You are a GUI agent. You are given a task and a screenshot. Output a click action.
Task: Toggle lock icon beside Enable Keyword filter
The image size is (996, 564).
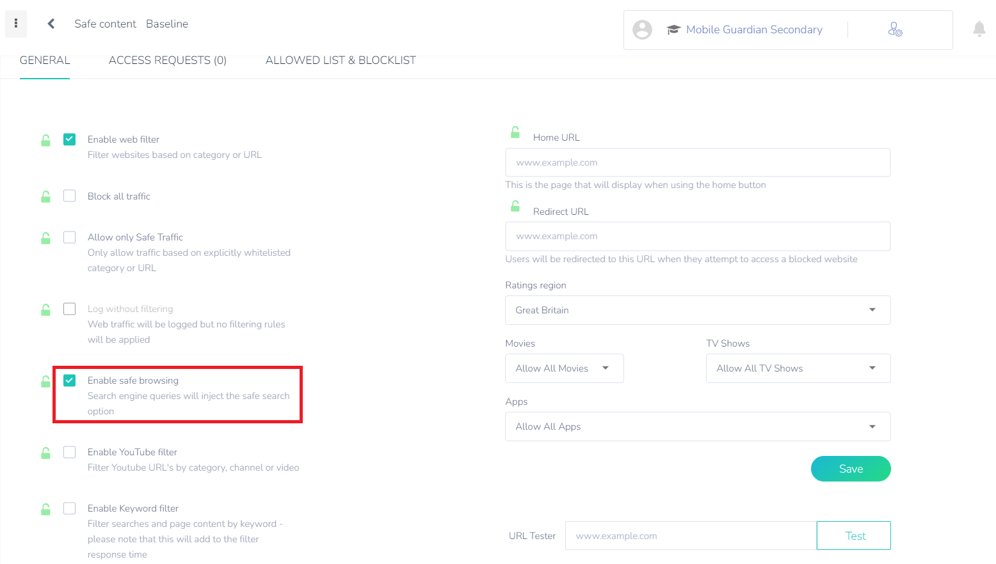(46, 509)
